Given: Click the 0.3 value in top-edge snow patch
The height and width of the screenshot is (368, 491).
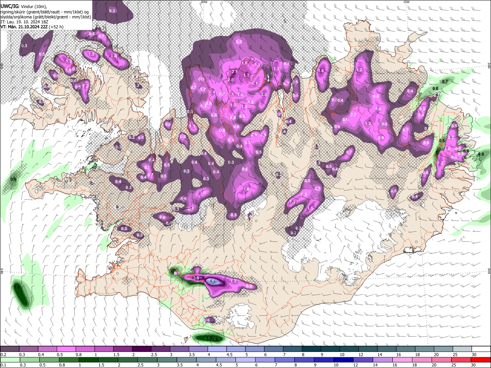Looking at the screenshot, I should tap(112, 11).
